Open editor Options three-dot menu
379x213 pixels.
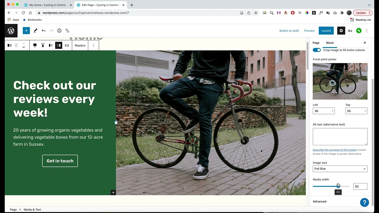(367, 31)
